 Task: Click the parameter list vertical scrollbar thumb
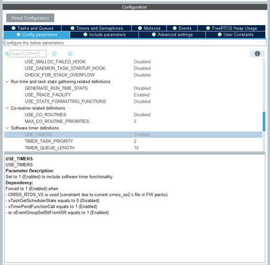pos(264,121)
